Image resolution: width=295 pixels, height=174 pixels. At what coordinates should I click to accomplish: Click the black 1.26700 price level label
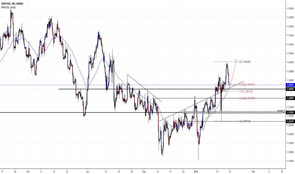[290, 121]
